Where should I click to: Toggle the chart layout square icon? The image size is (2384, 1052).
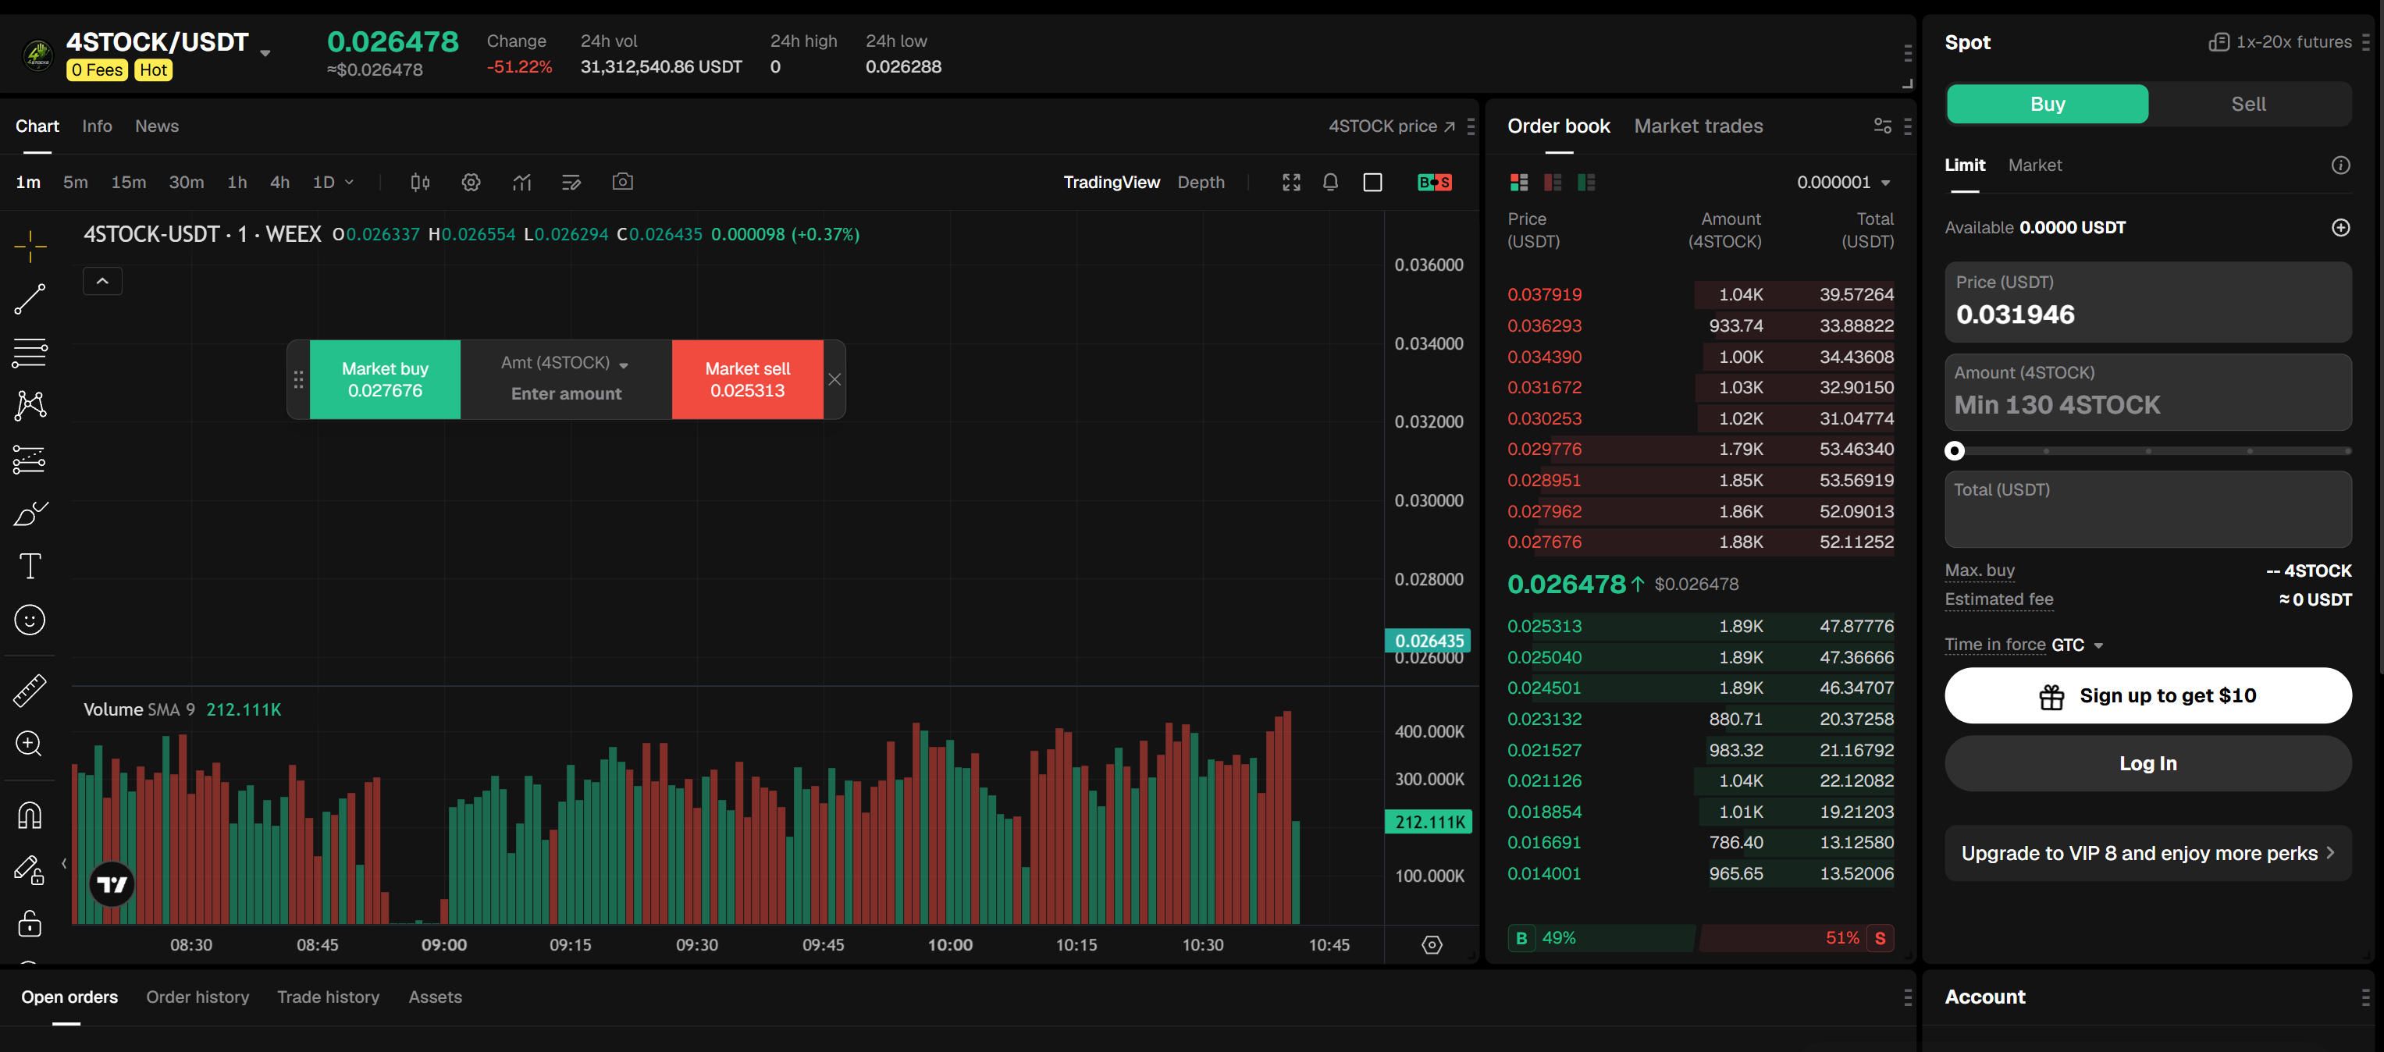pos(1372,183)
